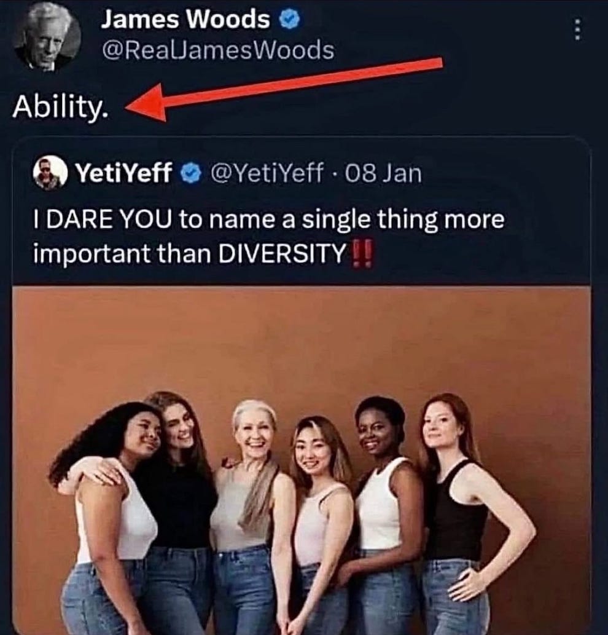The height and width of the screenshot is (635, 608).
Task: Click the verified badge next to YetiYeff
Action: 190,173
